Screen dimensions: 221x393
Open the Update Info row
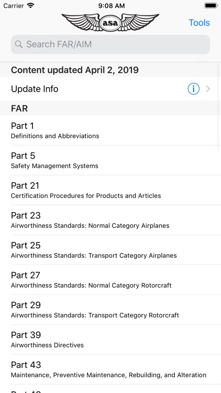pos(110,89)
